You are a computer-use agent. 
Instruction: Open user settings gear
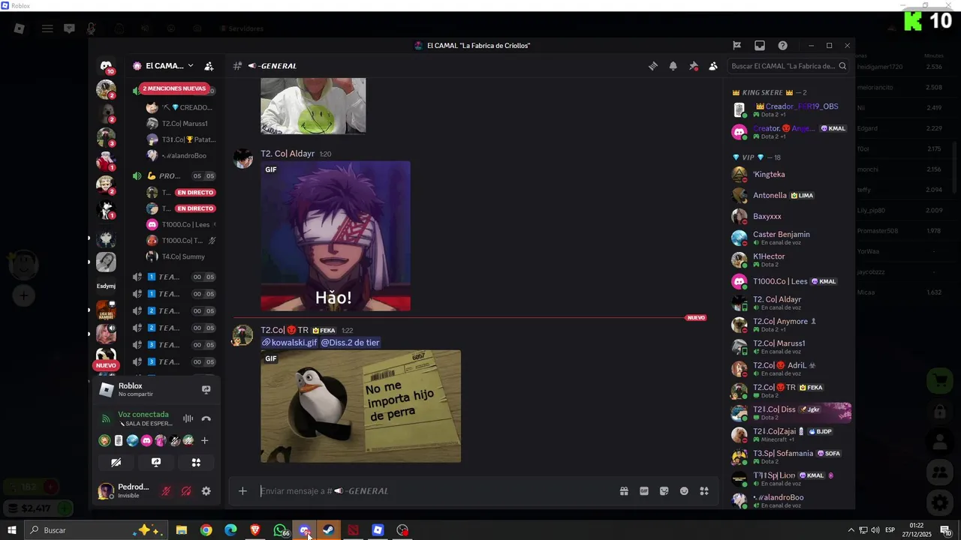click(x=206, y=491)
